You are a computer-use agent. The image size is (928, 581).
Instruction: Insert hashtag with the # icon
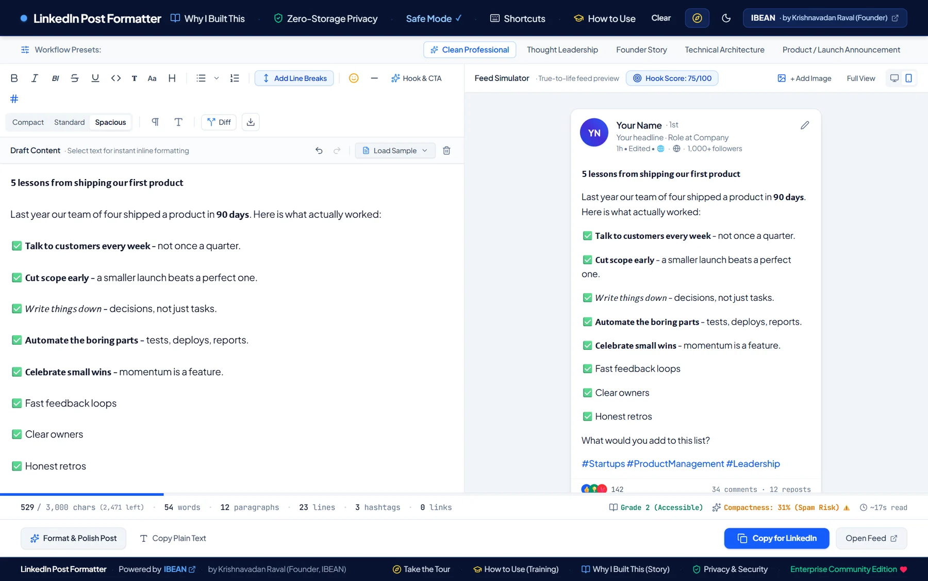tap(14, 99)
